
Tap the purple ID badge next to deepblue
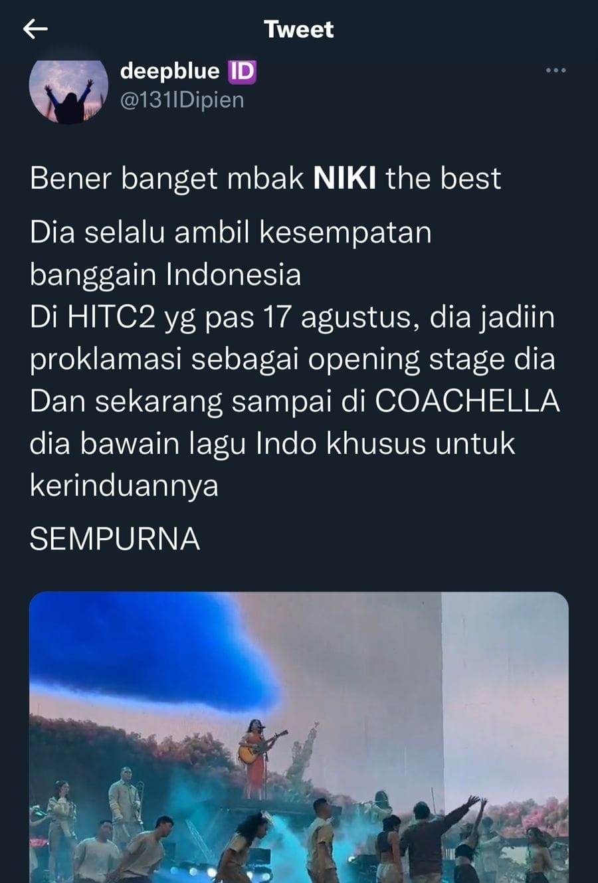242,71
